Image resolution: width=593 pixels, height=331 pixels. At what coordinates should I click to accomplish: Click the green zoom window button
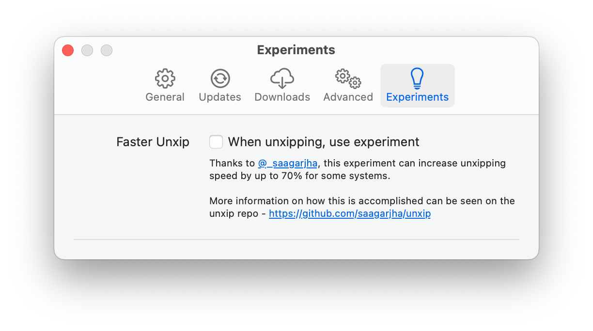coord(106,50)
